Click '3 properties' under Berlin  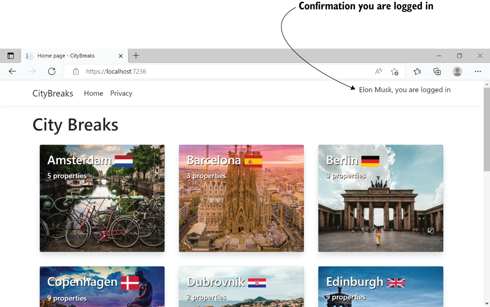[346, 175]
